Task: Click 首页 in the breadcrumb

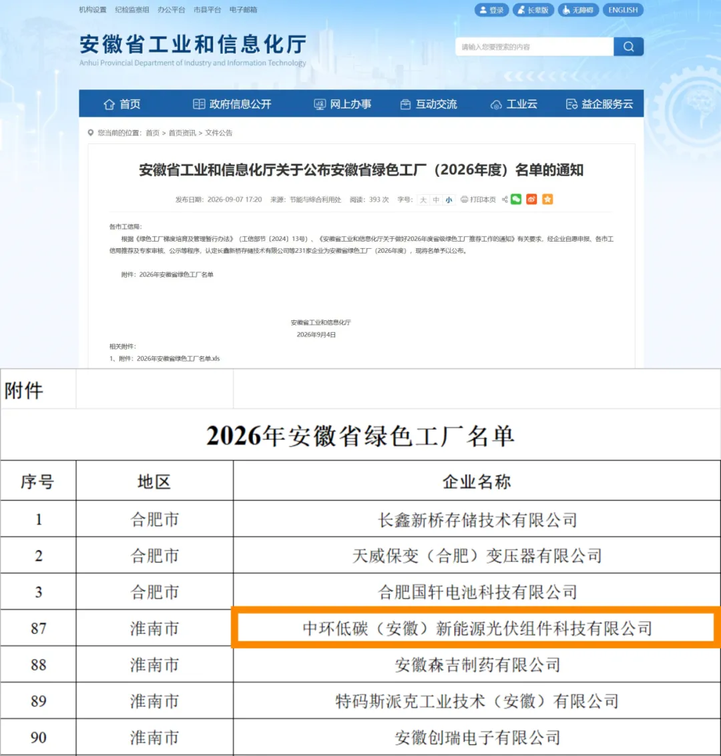Action: pyautogui.click(x=152, y=133)
